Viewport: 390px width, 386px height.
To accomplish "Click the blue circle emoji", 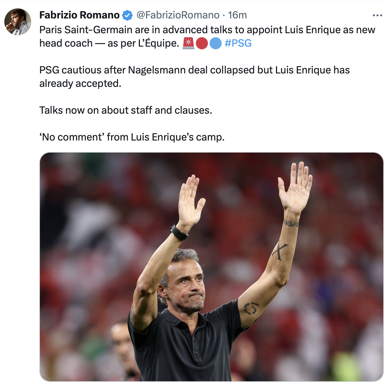I will coord(215,44).
